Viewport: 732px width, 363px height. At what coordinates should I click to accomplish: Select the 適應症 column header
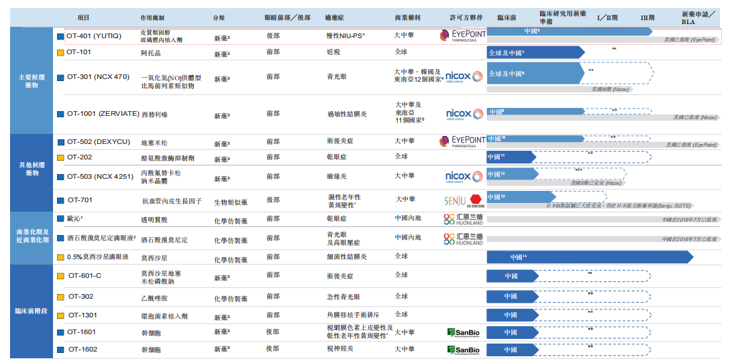(x=335, y=17)
